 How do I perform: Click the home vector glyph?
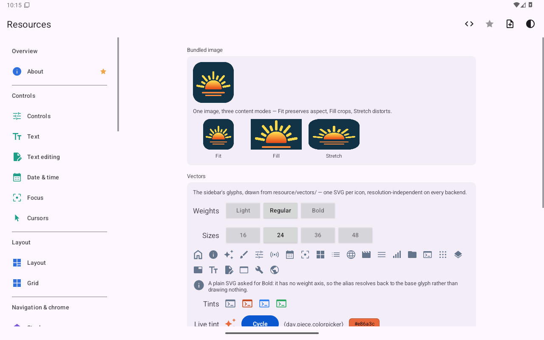198,255
